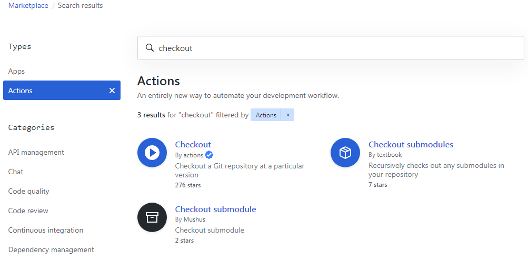Image resolution: width=528 pixels, height=260 pixels.
Task: Click the blue play icon for Checkout
Action: point(152,153)
